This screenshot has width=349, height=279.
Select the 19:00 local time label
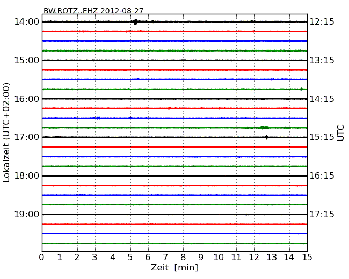(26, 214)
